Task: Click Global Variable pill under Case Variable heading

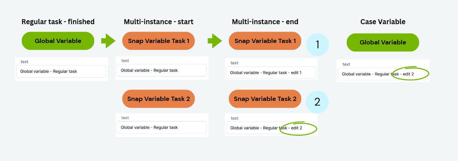Action: tap(383, 42)
